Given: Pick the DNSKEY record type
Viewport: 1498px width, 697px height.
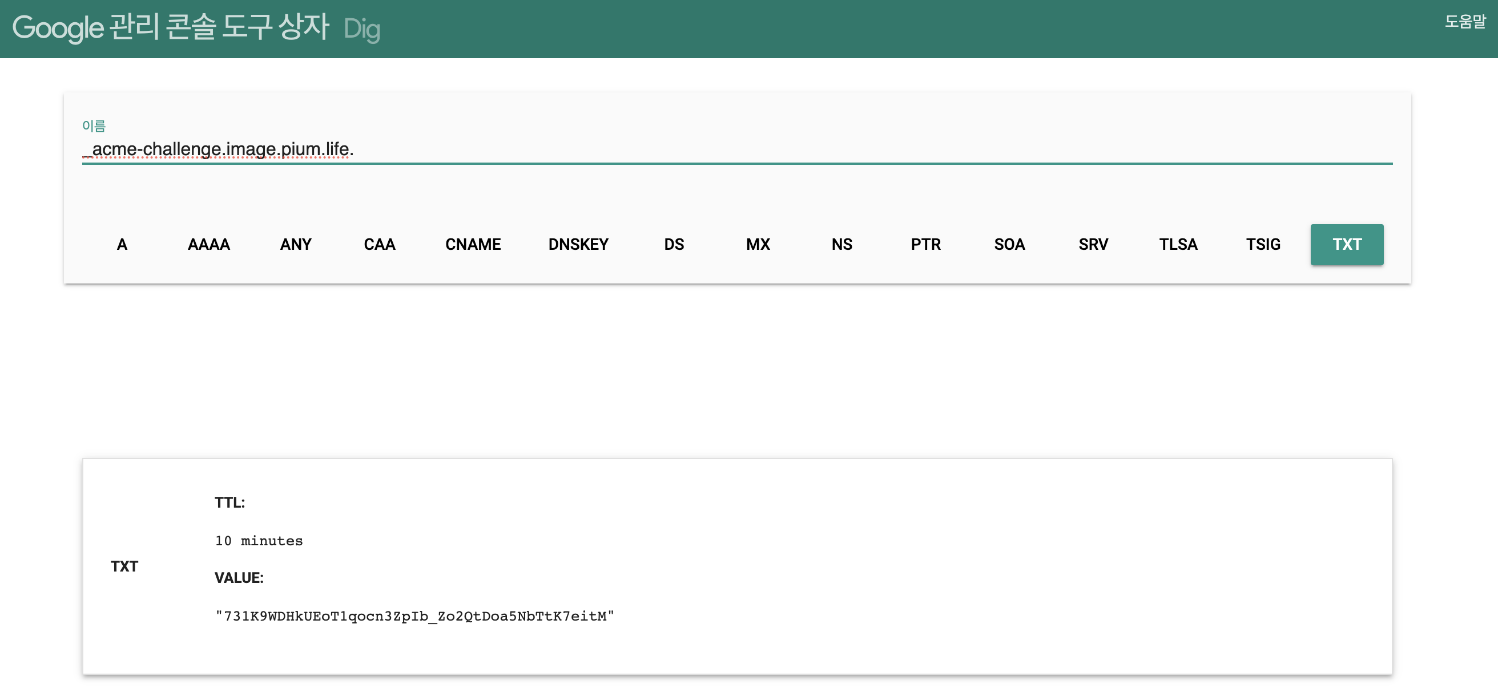Looking at the screenshot, I should tap(578, 245).
